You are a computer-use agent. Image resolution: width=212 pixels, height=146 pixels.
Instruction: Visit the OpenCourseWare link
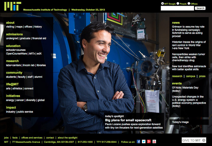pyautogui.click(x=17, y=53)
